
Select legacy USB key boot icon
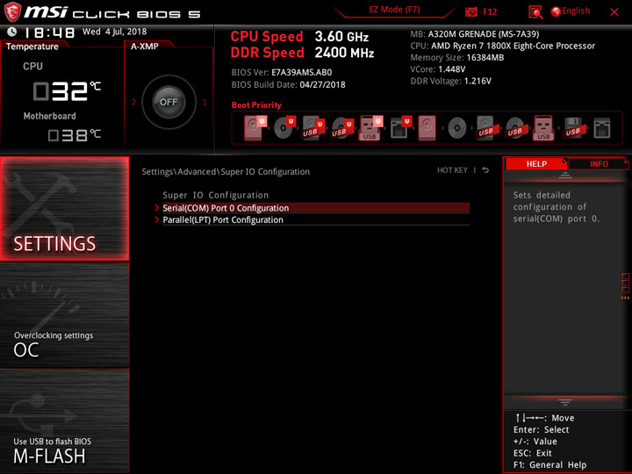point(543,128)
